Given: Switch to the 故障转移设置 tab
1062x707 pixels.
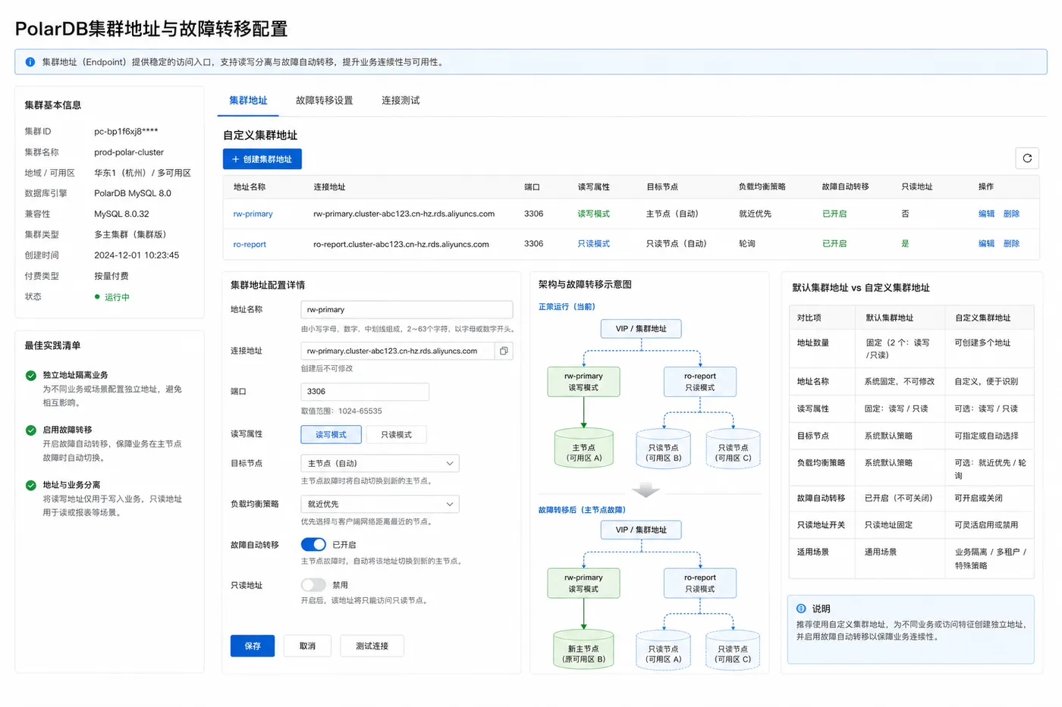Looking at the screenshot, I should (x=324, y=100).
